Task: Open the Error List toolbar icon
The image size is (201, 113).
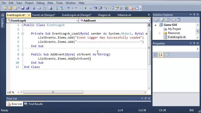Action: coord(132,8)
